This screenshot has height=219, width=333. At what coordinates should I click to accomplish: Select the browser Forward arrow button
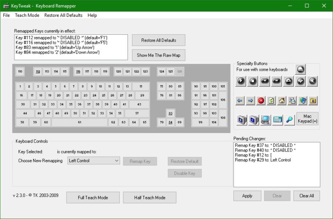pos(250,100)
